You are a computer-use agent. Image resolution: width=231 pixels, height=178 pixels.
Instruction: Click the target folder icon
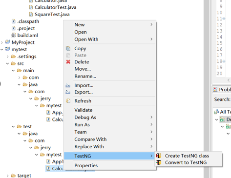tap(13, 176)
